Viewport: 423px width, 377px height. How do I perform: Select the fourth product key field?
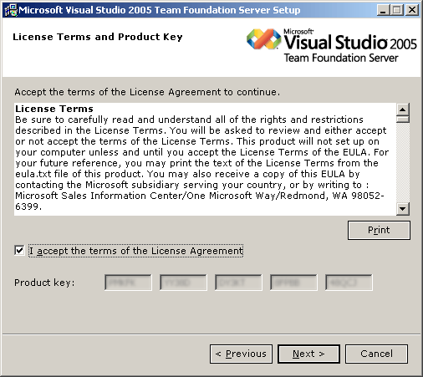pos(293,283)
